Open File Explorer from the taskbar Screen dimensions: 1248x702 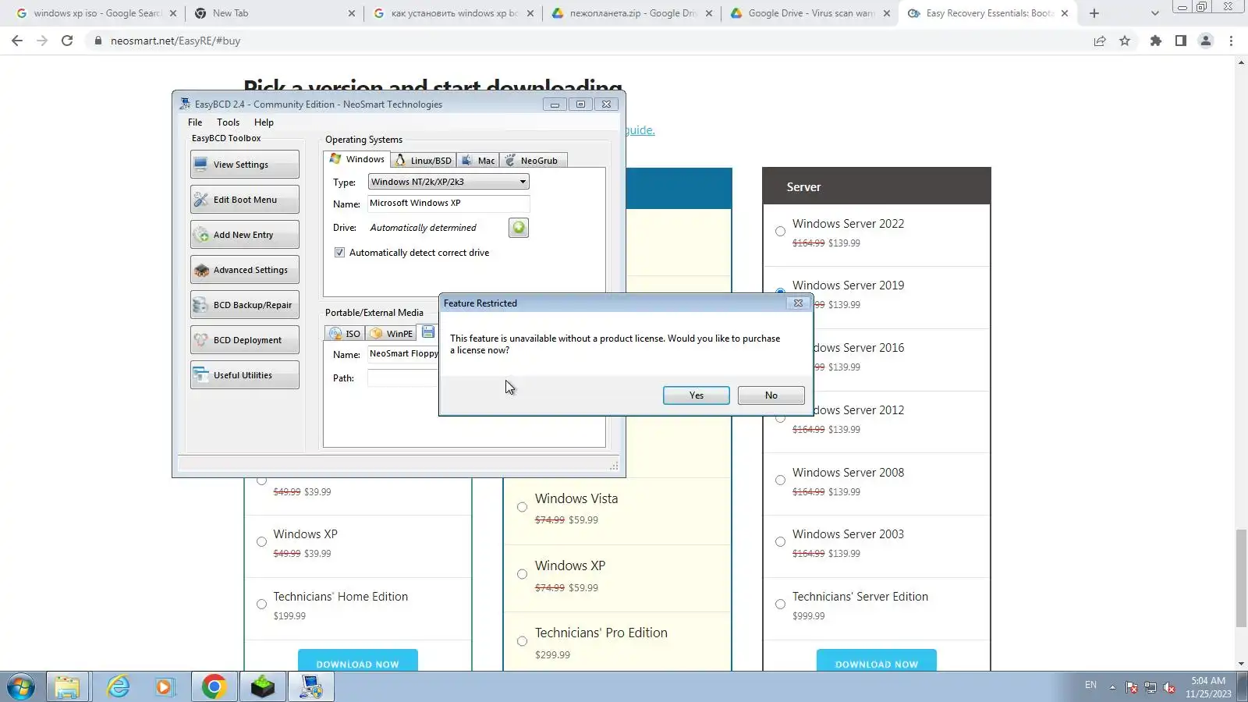67,687
